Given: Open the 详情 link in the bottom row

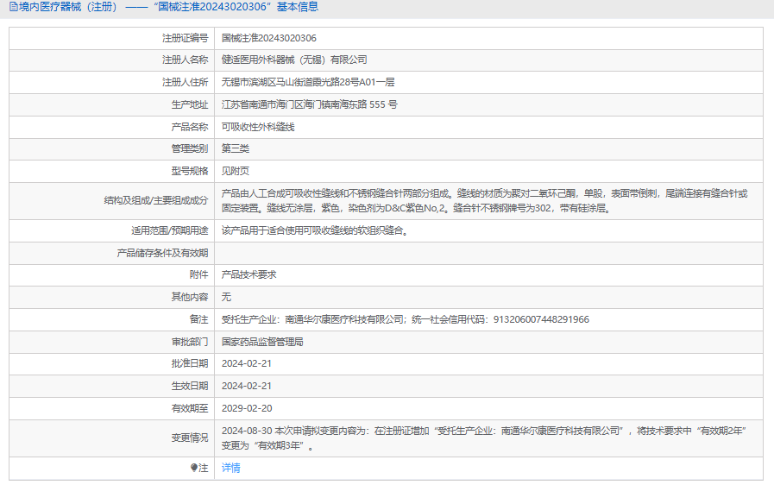Looking at the screenshot, I should (x=230, y=468).
